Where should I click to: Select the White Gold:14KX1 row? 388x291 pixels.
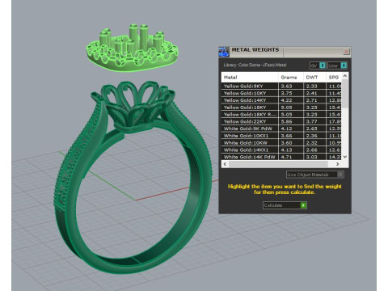(281, 150)
